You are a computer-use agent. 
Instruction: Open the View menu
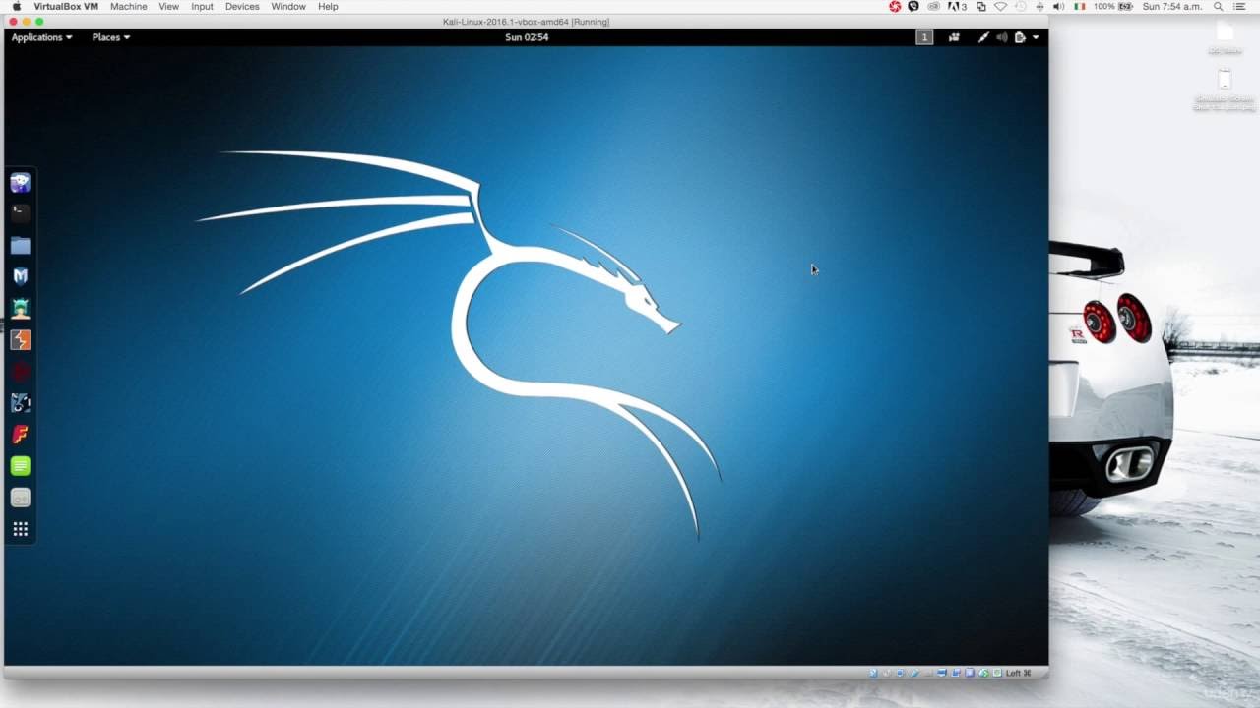pyautogui.click(x=169, y=6)
